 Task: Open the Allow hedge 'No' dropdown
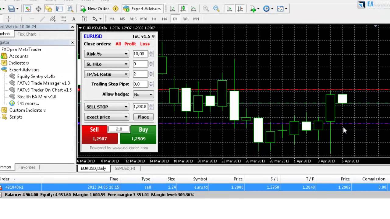click(x=143, y=94)
